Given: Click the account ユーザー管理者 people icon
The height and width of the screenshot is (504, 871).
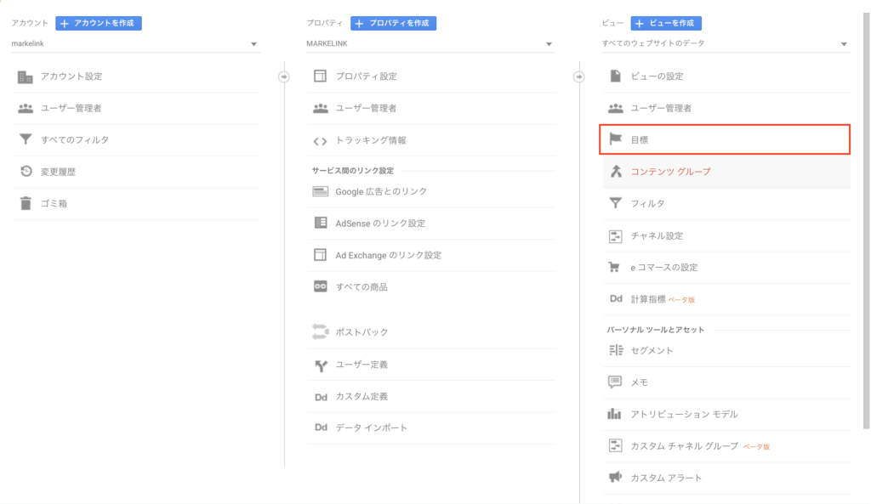Looking at the screenshot, I should click(25, 108).
